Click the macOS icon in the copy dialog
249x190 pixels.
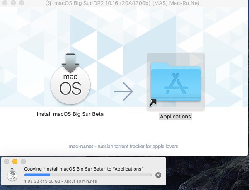point(12,175)
